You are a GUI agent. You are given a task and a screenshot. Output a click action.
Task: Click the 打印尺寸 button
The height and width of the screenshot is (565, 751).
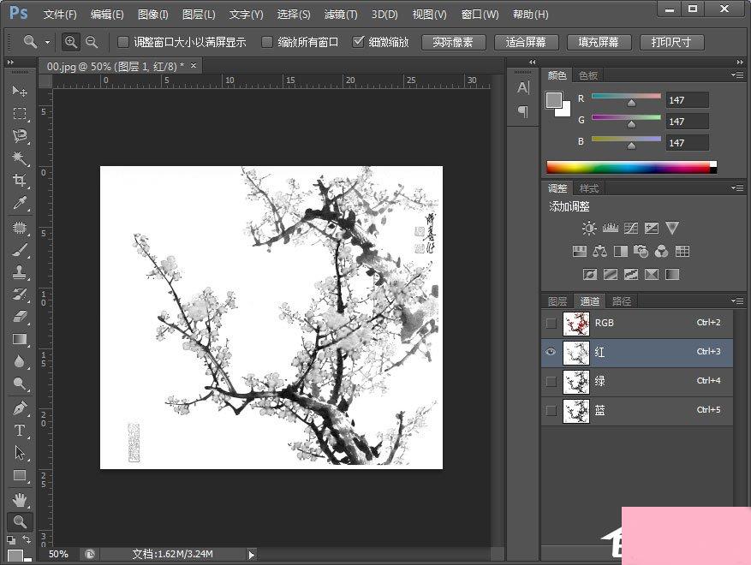(x=671, y=42)
